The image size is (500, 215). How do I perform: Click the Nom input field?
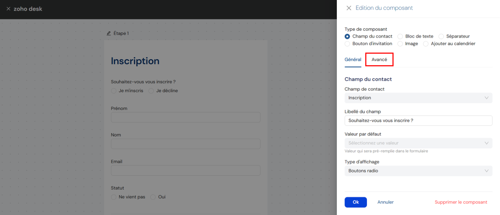click(186, 144)
